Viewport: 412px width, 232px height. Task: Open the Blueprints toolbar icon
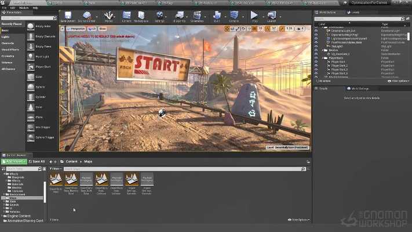click(179, 16)
